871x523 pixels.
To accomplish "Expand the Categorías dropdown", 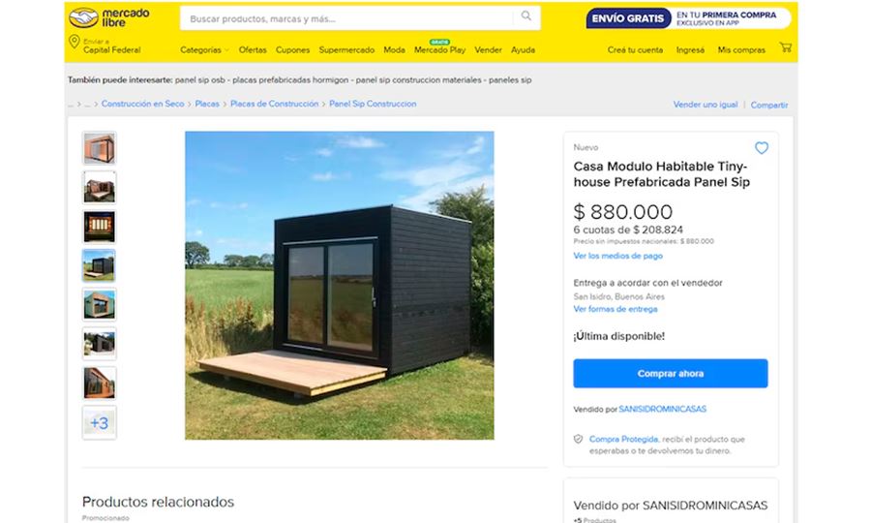I will (x=204, y=50).
